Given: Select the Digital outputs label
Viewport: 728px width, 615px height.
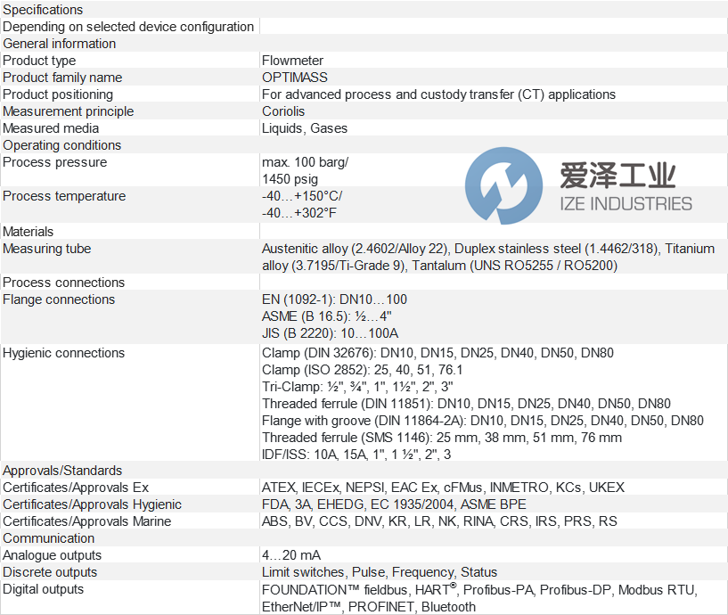Looking at the screenshot, I should coord(43,589).
